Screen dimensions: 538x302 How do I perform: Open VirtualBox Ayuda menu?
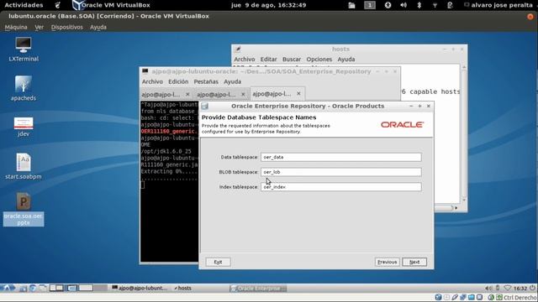pos(98,27)
